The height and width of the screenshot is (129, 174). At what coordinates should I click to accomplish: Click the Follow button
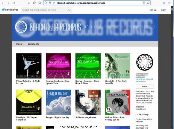[x=145, y=87]
